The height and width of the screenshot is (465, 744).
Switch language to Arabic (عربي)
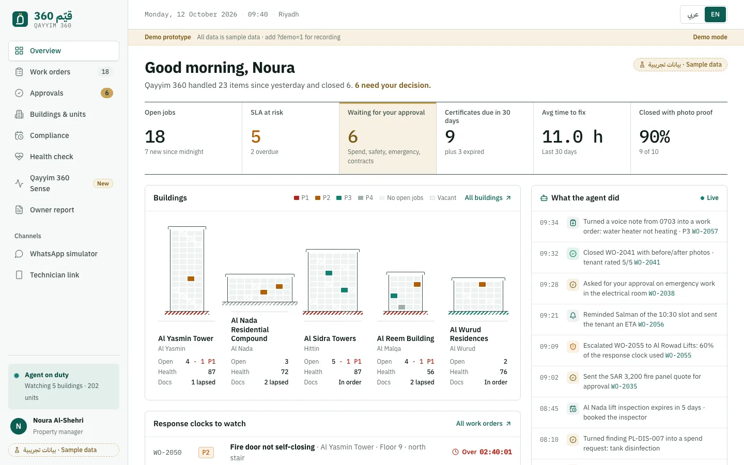click(693, 14)
